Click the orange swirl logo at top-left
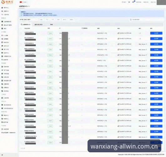 click(3, 2)
